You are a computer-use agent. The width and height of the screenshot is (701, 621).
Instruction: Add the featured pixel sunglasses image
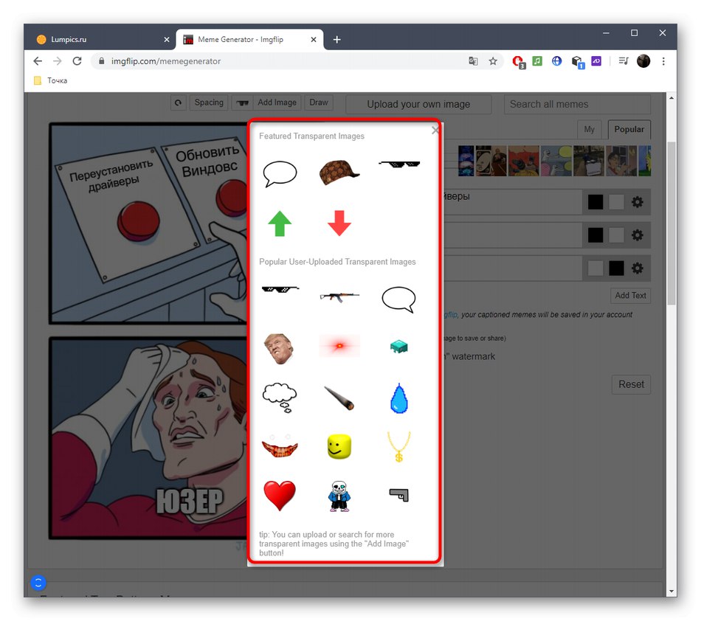point(398,164)
